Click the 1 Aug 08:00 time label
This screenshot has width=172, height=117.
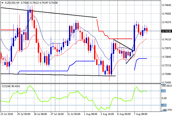90,114
